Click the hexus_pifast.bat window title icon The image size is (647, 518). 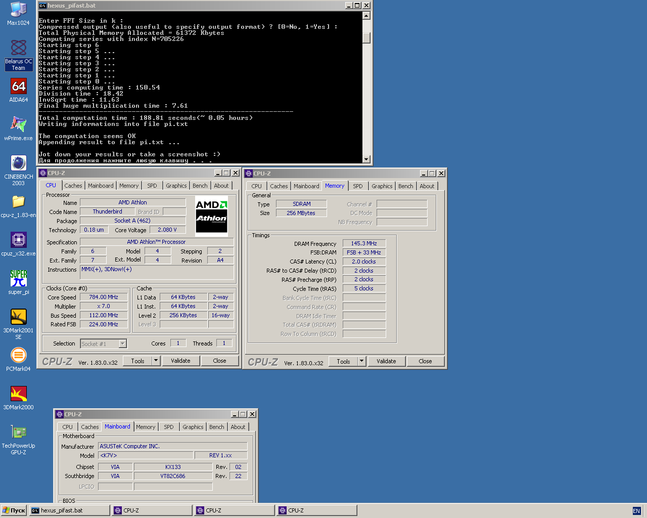(x=43, y=6)
